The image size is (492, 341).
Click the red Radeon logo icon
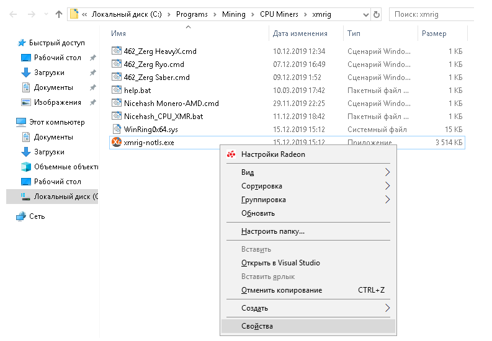click(x=231, y=154)
